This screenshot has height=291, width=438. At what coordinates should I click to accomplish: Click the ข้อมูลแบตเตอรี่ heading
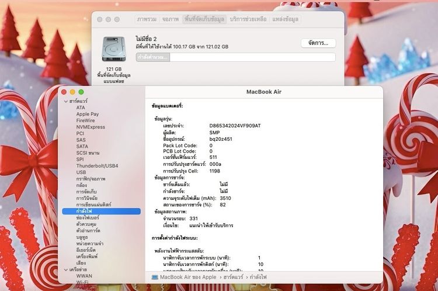pos(168,106)
